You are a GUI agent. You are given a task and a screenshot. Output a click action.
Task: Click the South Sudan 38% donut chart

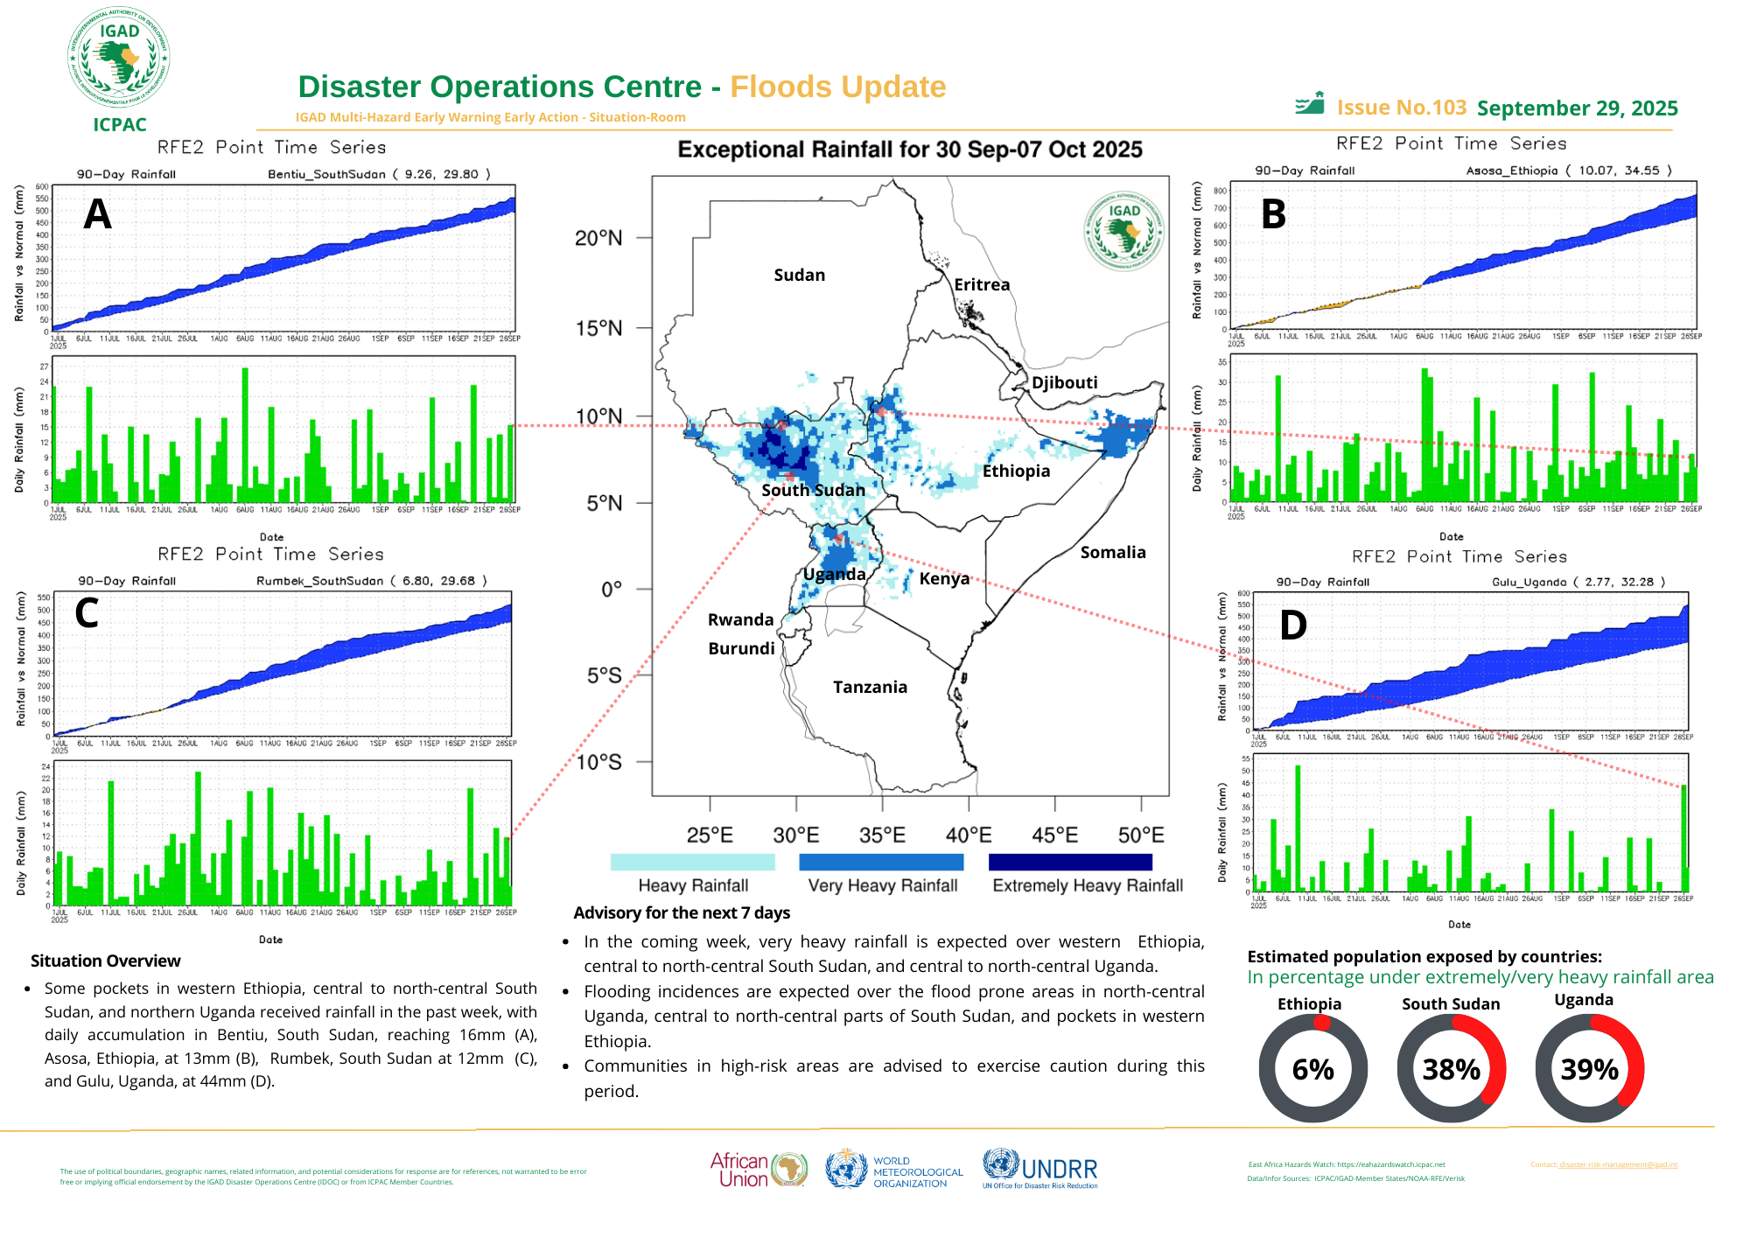click(1451, 1068)
